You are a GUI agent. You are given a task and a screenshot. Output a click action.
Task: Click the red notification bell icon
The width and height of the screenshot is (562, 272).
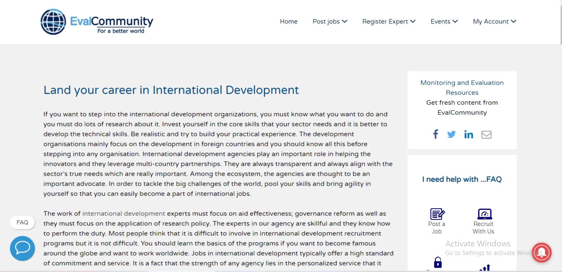tap(541, 252)
